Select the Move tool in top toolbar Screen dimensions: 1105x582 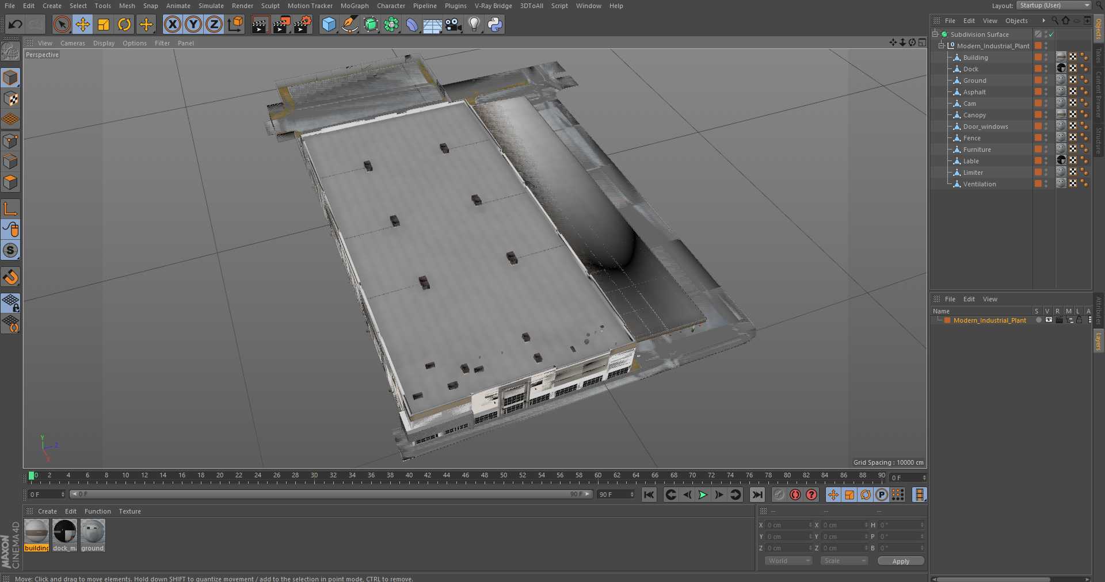(83, 24)
